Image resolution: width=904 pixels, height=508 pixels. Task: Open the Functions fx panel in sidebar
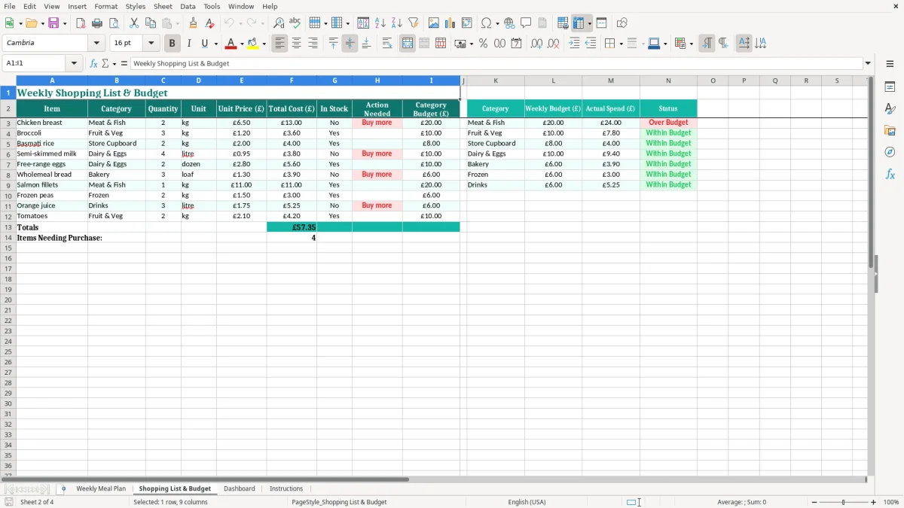pyautogui.click(x=890, y=174)
